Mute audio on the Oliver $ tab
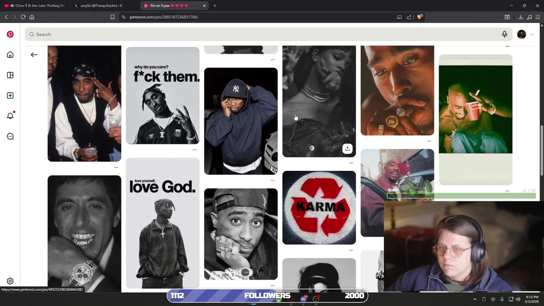 (12, 6)
